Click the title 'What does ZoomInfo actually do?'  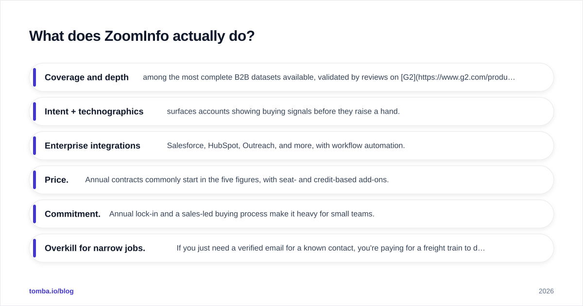click(142, 36)
